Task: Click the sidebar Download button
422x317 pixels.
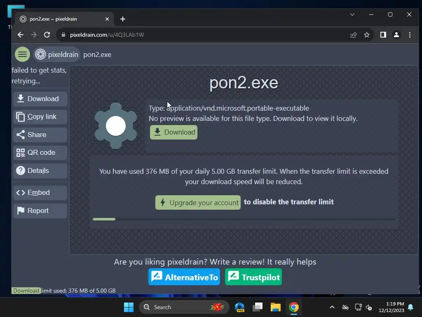Action: point(40,99)
